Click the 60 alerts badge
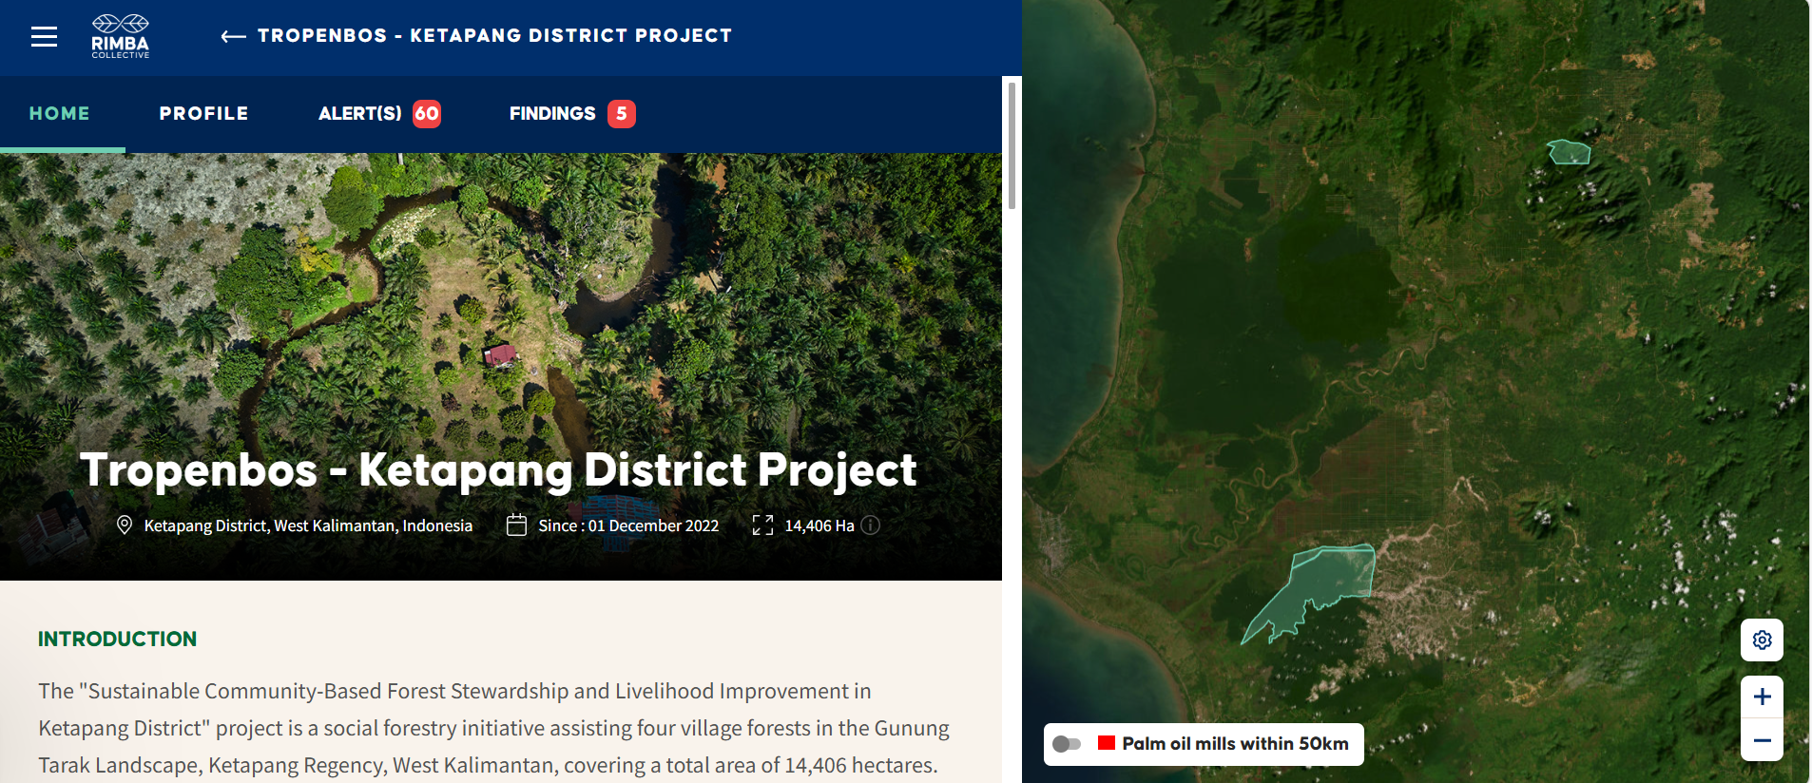 pos(427,114)
